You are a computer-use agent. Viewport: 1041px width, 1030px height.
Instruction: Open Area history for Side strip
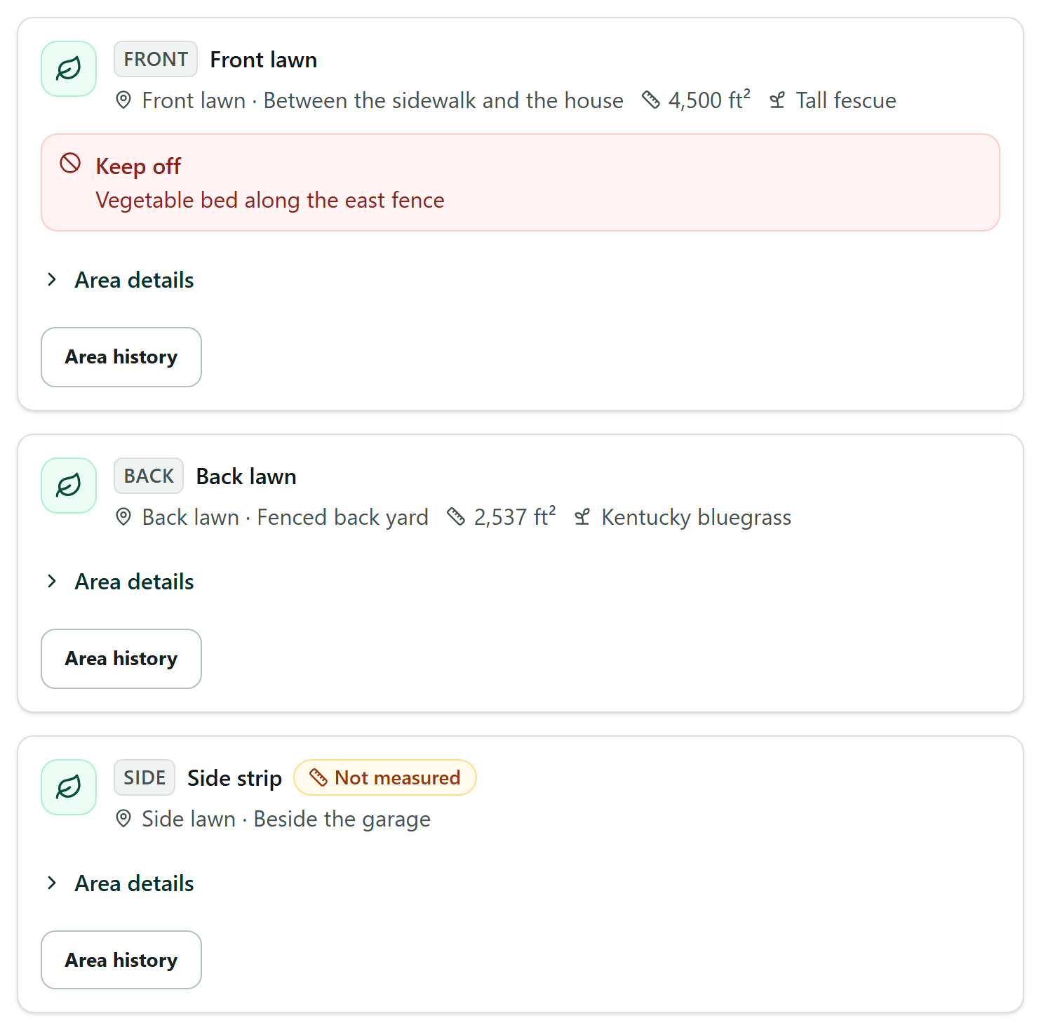pyautogui.click(x=121, y=960)
